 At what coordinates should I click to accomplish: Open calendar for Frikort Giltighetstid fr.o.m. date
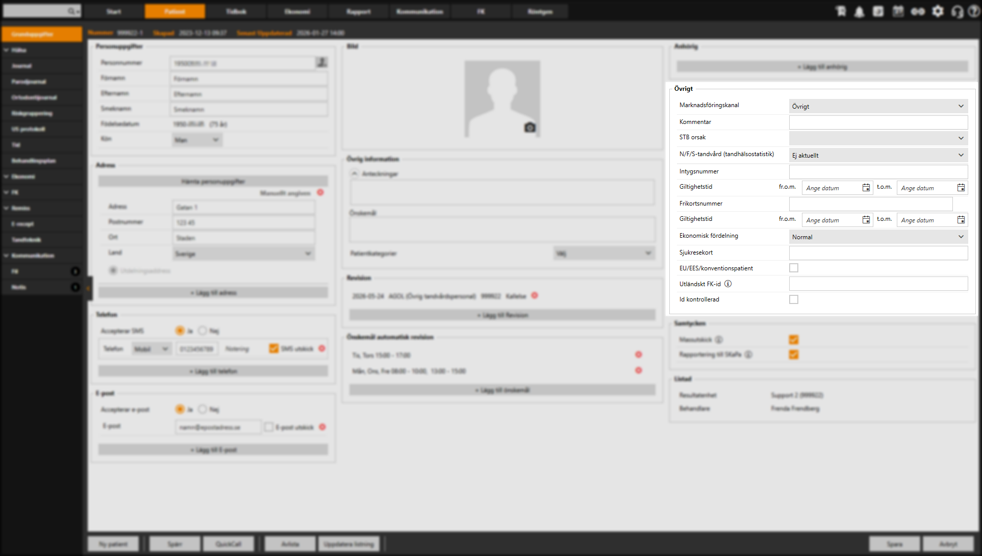[x=866, y=220]
